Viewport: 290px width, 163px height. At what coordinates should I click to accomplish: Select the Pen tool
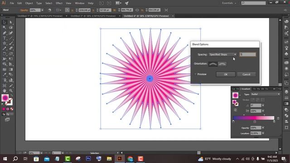(5, 33)
